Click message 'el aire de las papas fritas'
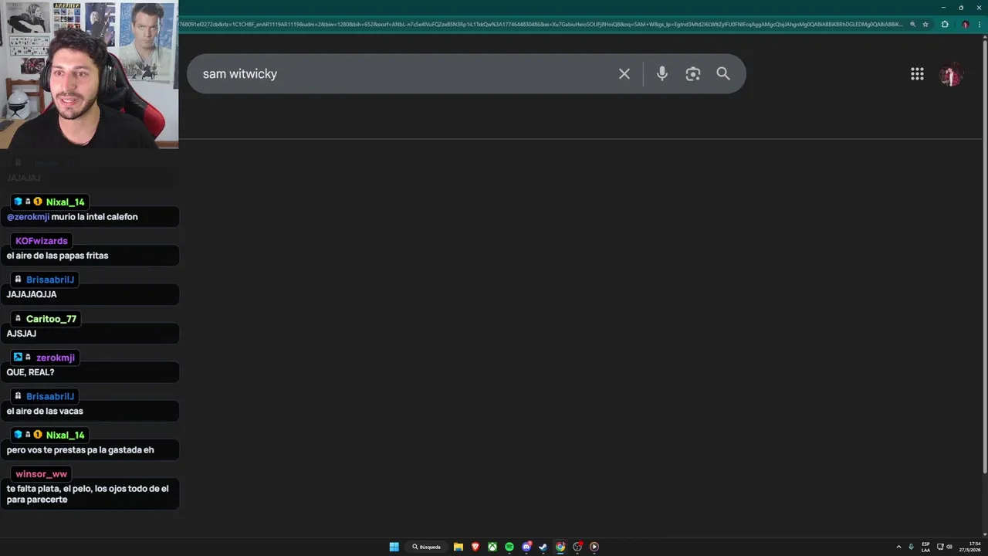The image size is (988, 556). [58, 256]
